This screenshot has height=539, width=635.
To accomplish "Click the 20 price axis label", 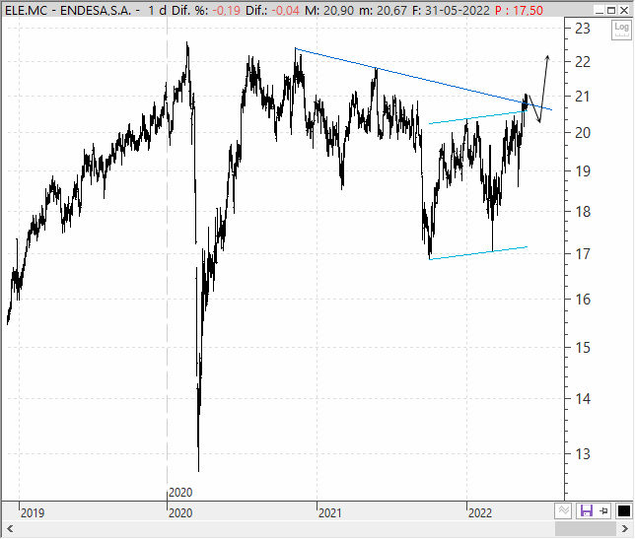I will (x=583, y=133).
